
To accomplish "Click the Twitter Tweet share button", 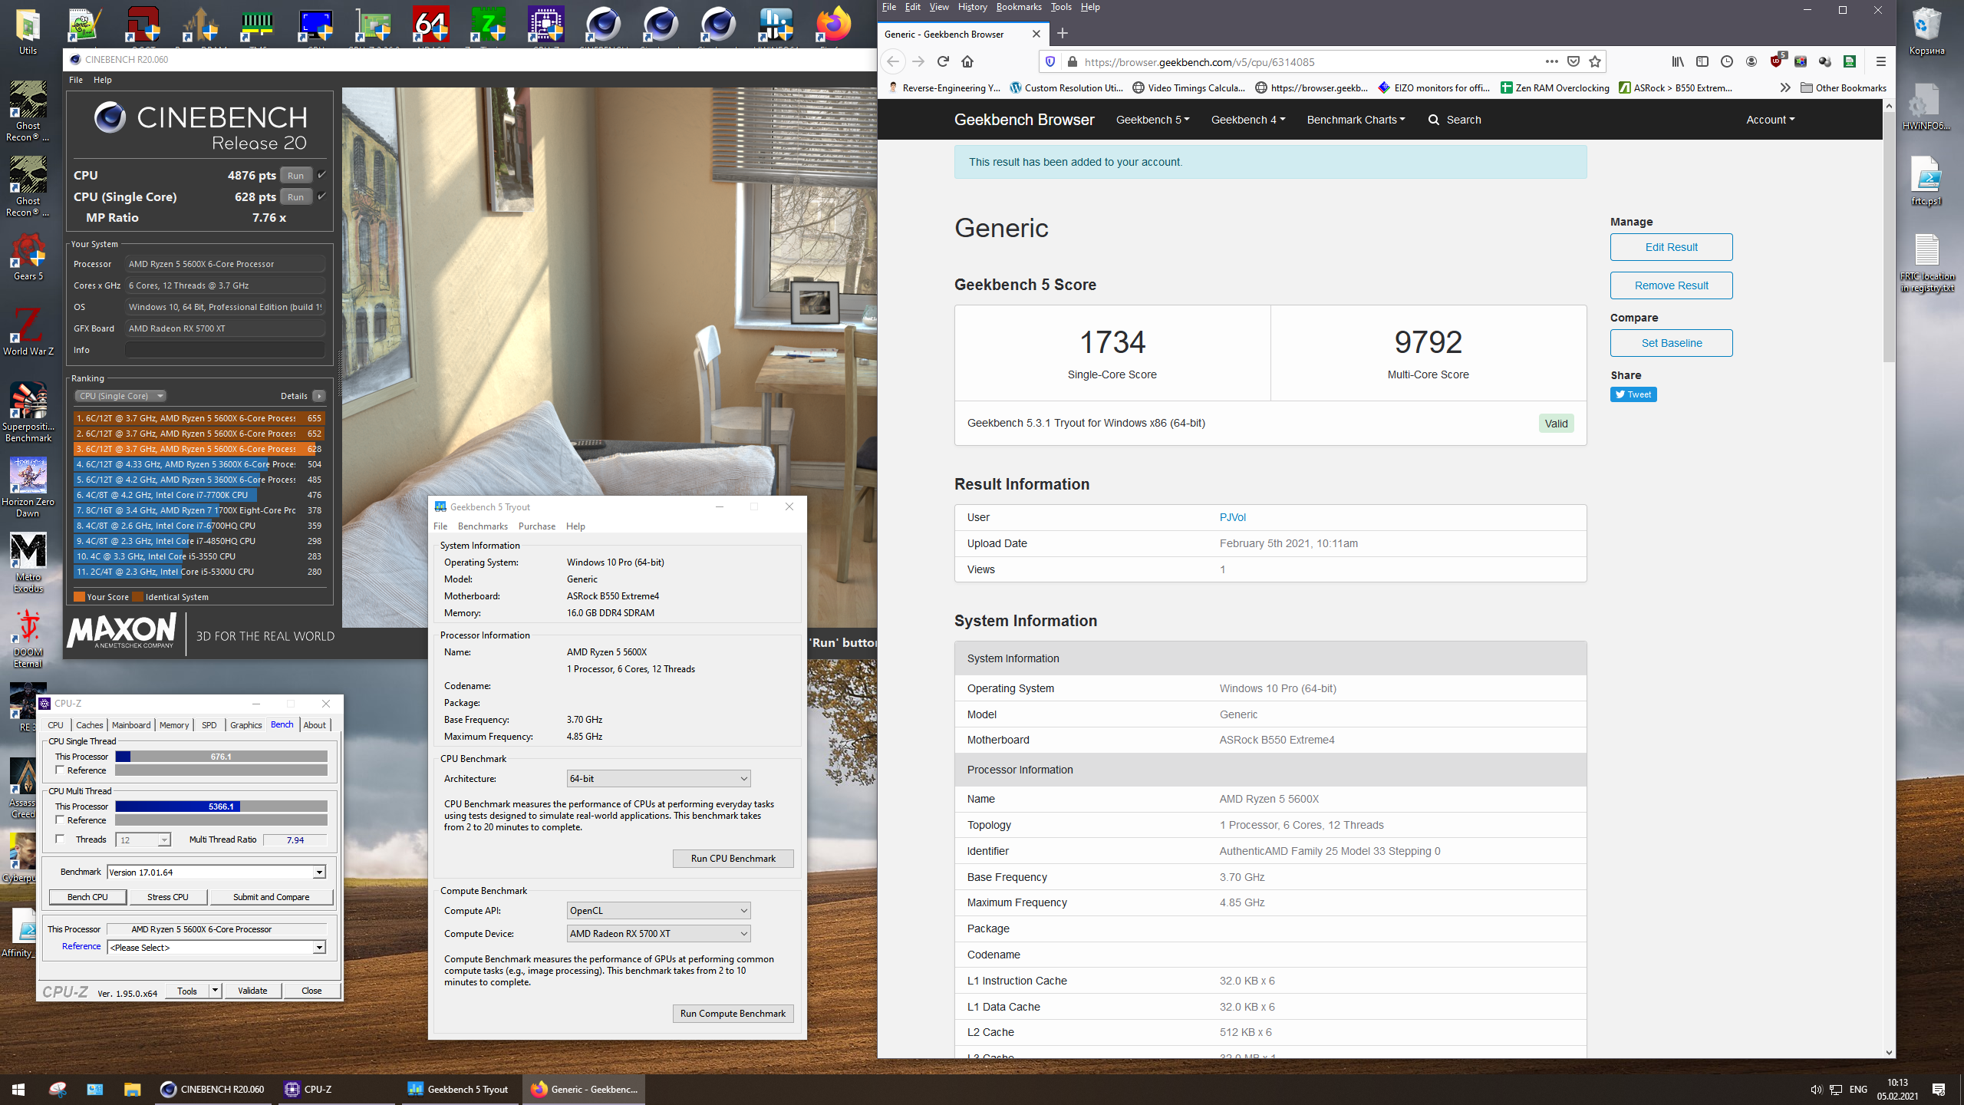I will tap(1633, 394).
